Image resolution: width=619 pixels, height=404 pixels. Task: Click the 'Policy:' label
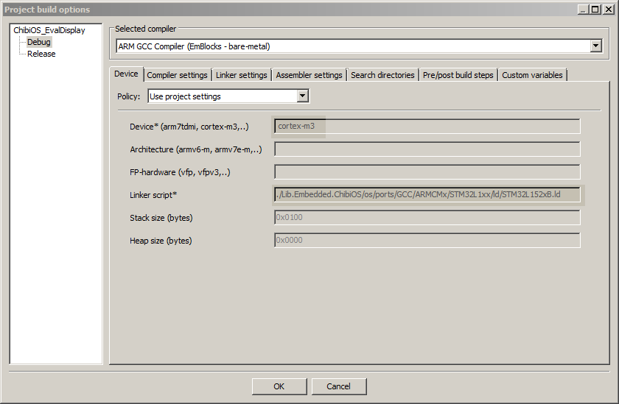(129, 96)
